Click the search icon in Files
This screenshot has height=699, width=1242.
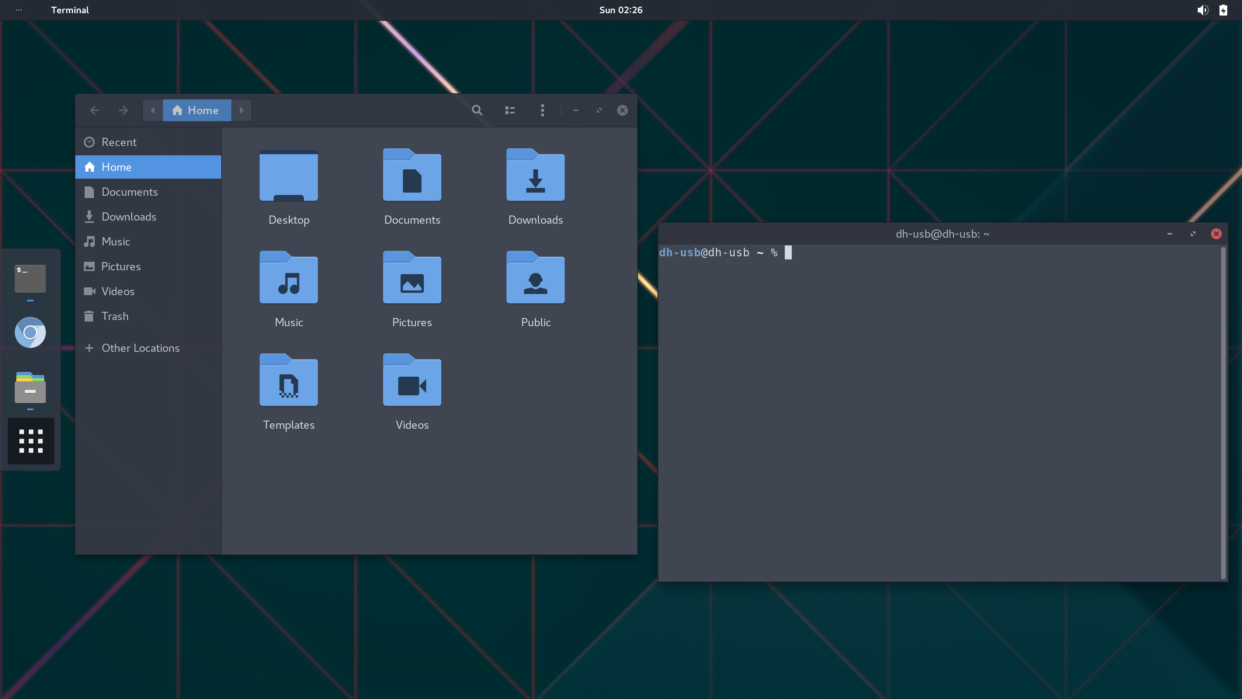pos(477,110)
